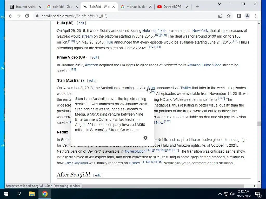Click the address bar URL
Image resolution: width=266 pixels, height=199 pixels.
[x=75, y=16]
